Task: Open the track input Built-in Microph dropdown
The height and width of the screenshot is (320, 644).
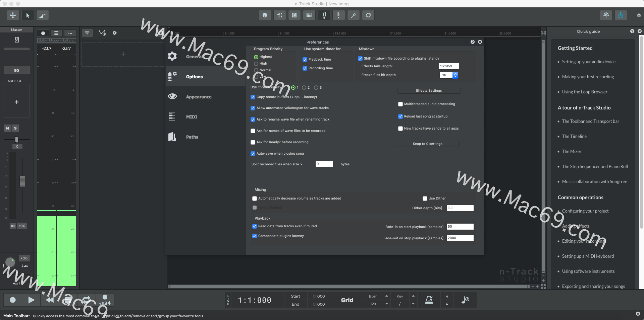Action: pyautogui.click(x=56, y=41)
